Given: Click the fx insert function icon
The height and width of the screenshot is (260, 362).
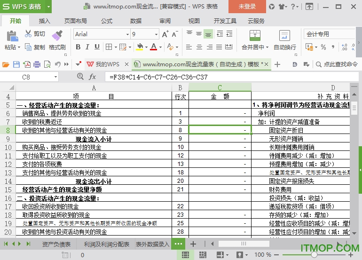Looking at the screenshot, I should click(x=92, y=77).
